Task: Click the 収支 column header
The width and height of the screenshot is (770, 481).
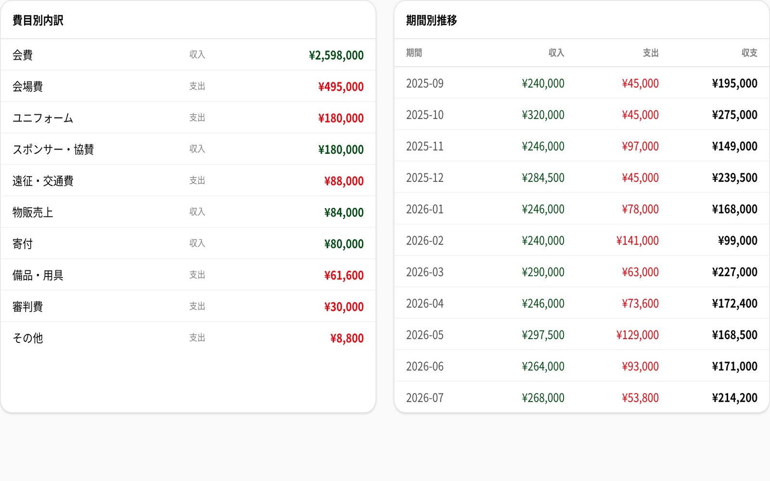Action: pos(749,53)
